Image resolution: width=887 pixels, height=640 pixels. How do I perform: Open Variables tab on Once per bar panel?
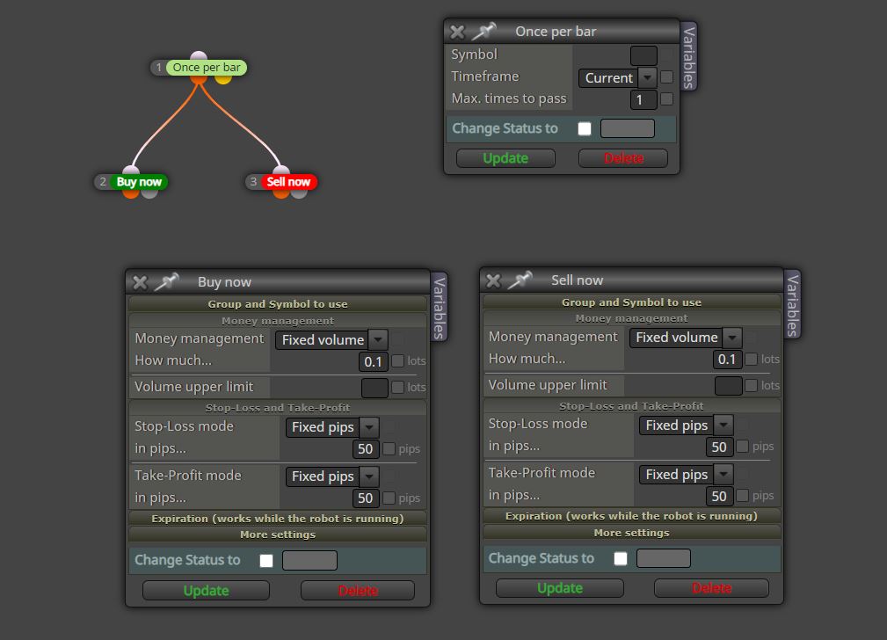[688, 56]
